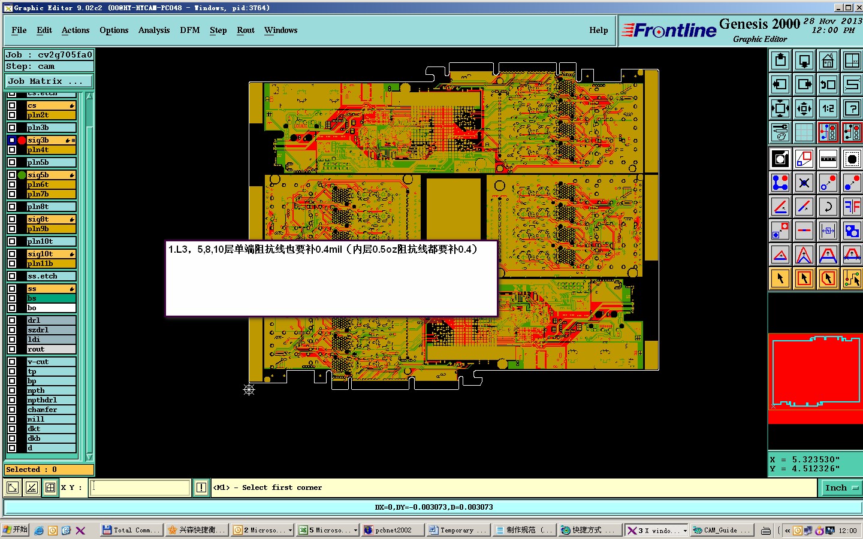Viewport: 863px width, 539px height.
Task: Open the File menu
Action: pos(19,30)
